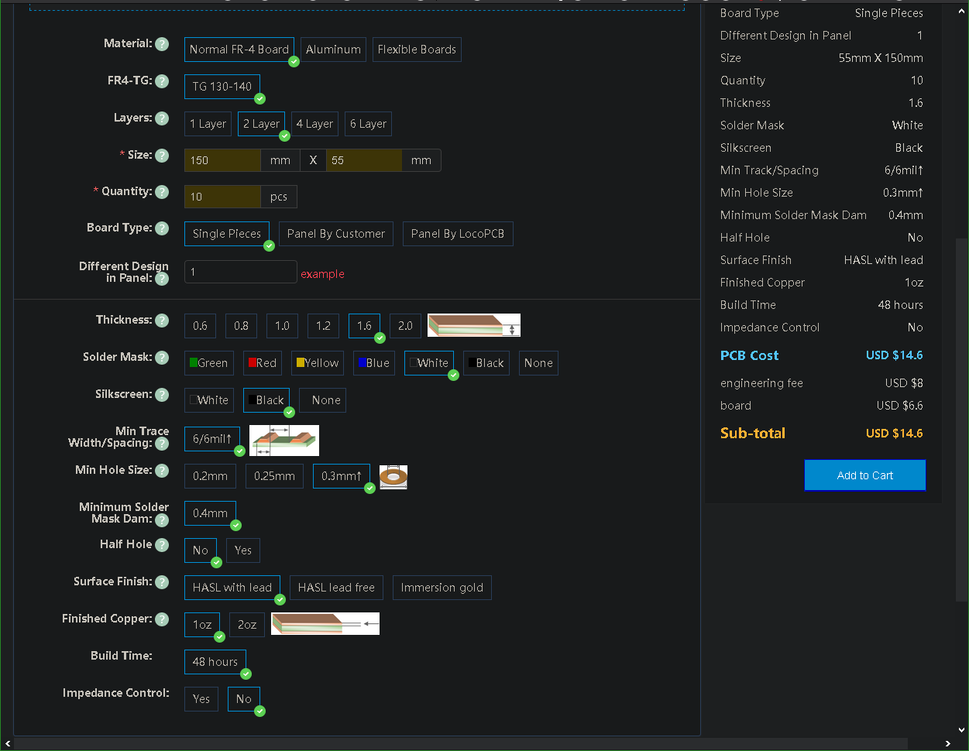Image resolution: width=969 pixels, height=751 pixels.
Task: Open help icon next to Thickness
Action: click(162, 321)
